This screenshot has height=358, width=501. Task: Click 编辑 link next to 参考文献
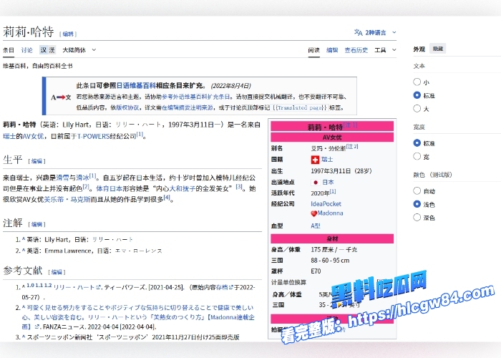point(57,272)
